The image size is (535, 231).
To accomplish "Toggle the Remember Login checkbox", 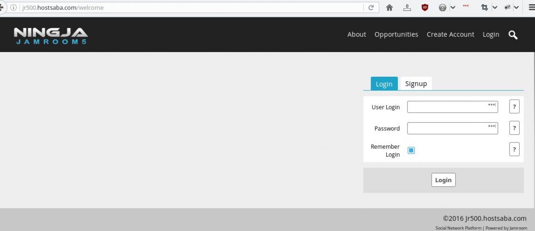I will coord(411,151).
